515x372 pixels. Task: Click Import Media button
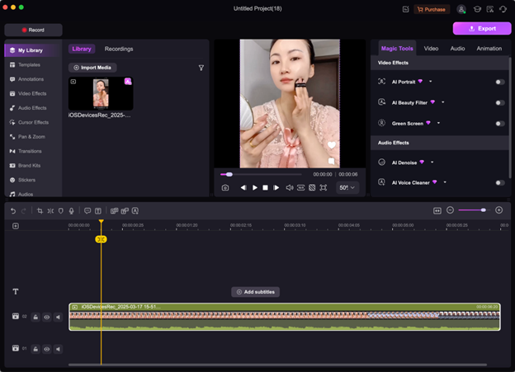point(92,68)
